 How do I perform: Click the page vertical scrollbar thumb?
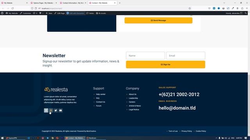(x=249, y=105)
